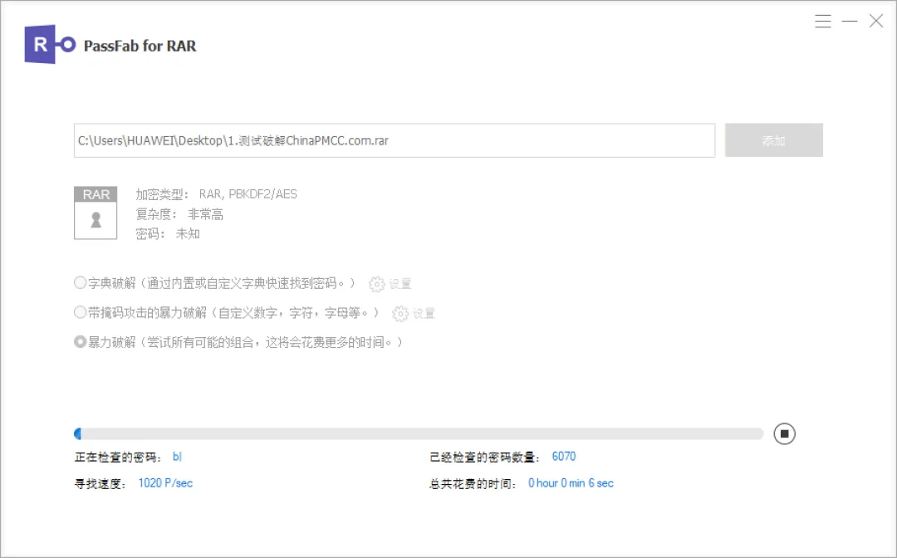Click the checked passwords count 6070

[x=563, y=456]
